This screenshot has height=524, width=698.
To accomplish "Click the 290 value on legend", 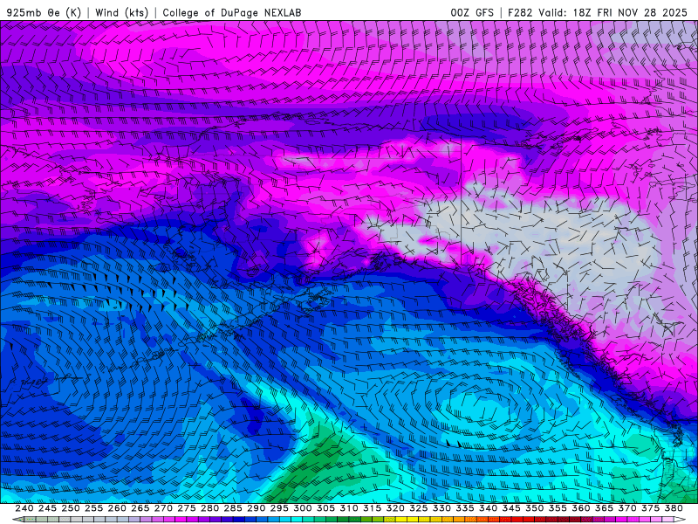I will point(256,508).
